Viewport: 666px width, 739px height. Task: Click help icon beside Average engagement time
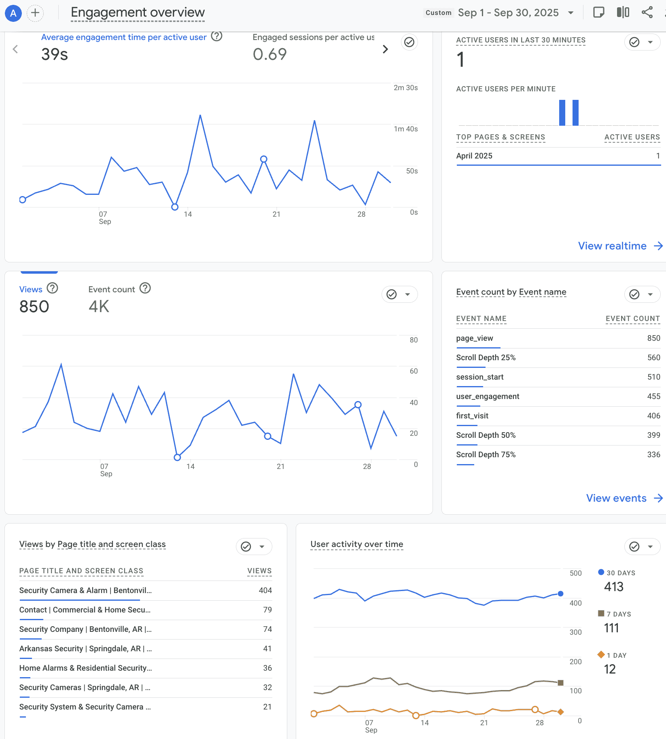click(217, 36)
